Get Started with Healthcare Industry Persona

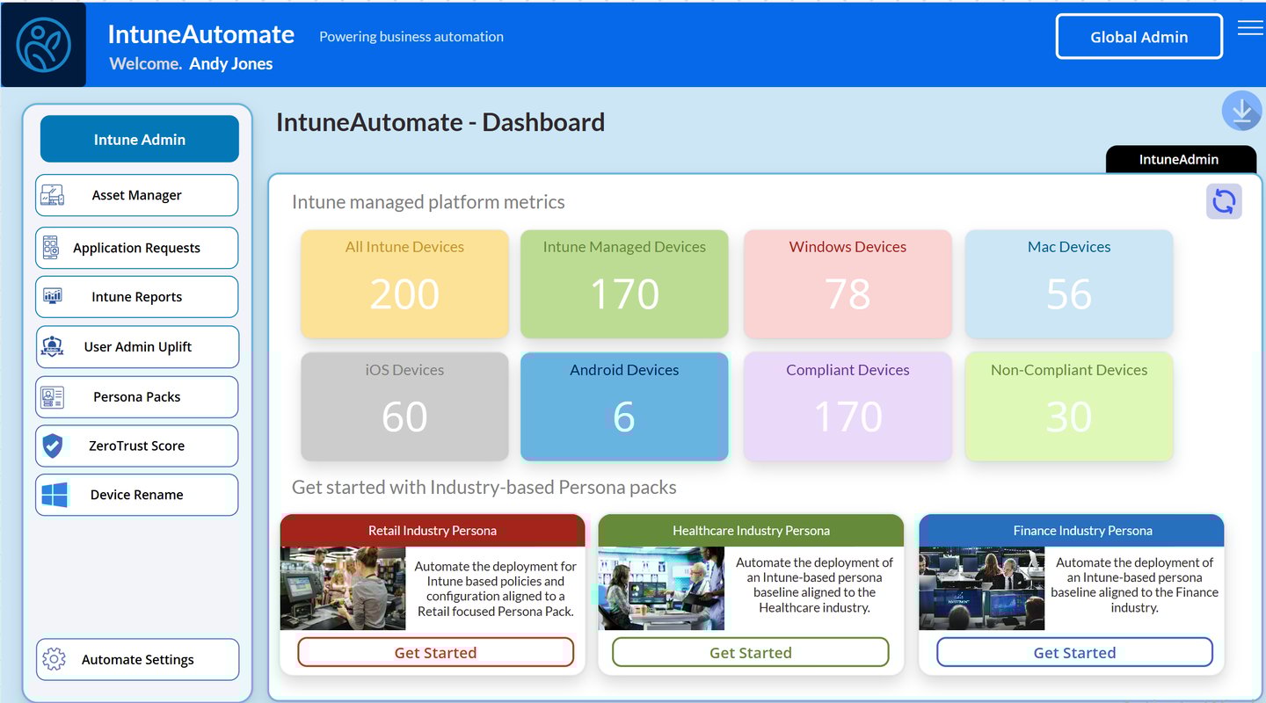[x=751, y=652]
